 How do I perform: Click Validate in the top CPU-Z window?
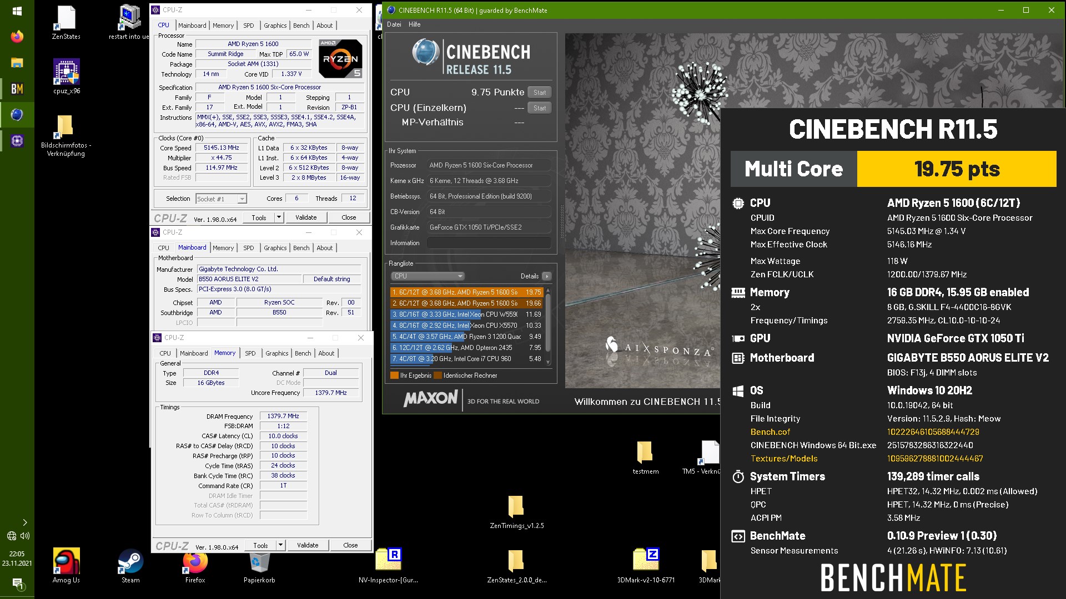[306, 217]
